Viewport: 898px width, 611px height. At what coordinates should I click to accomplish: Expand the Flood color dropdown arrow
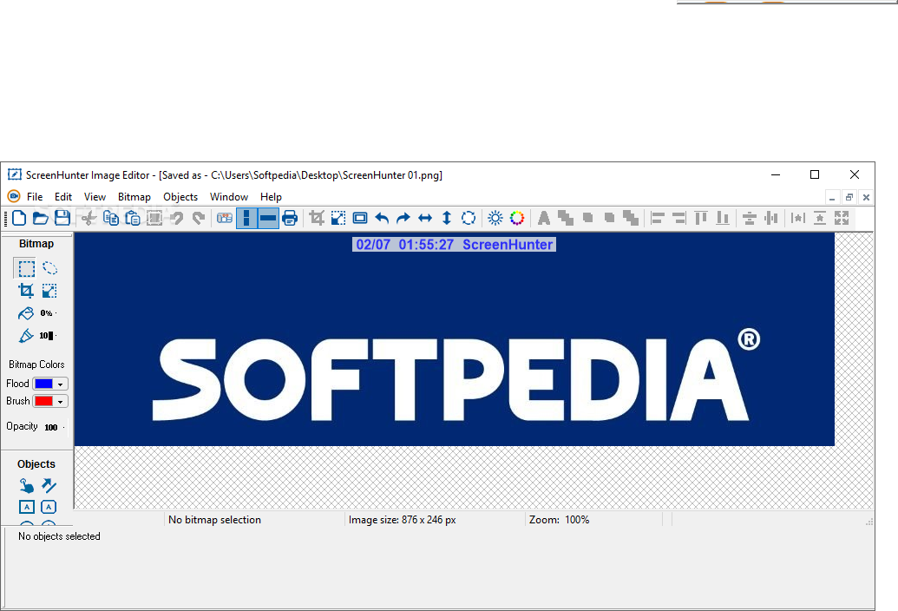click(x=60, y=384)
